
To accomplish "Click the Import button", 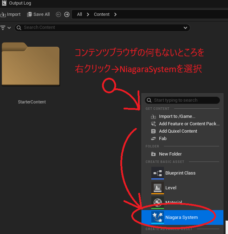I will [x=11, y=14].
